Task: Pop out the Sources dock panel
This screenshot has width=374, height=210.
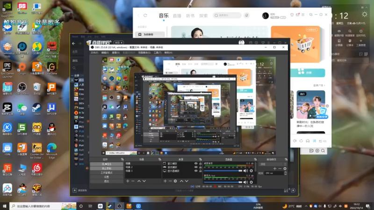Action: coord(201,159)
